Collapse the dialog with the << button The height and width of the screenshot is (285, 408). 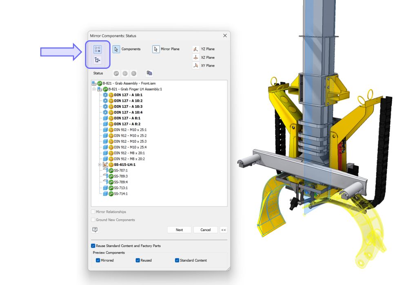pyautogui.click(x=224, y=230)
